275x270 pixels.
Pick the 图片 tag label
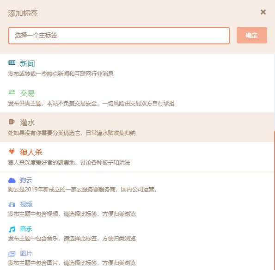coord(26,253)
